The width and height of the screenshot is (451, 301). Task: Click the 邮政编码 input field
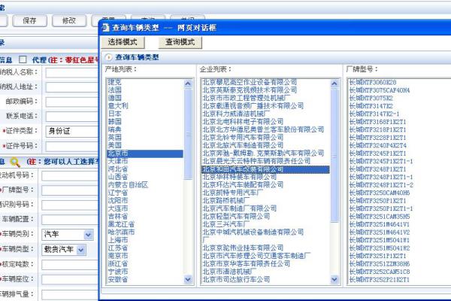(x=72, y=102)
